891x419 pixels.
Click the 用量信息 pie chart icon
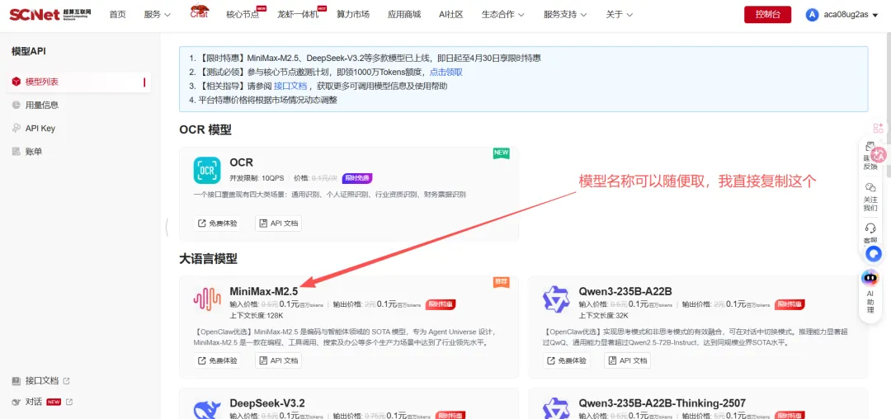pyautogui.click(x=16, y=105)
